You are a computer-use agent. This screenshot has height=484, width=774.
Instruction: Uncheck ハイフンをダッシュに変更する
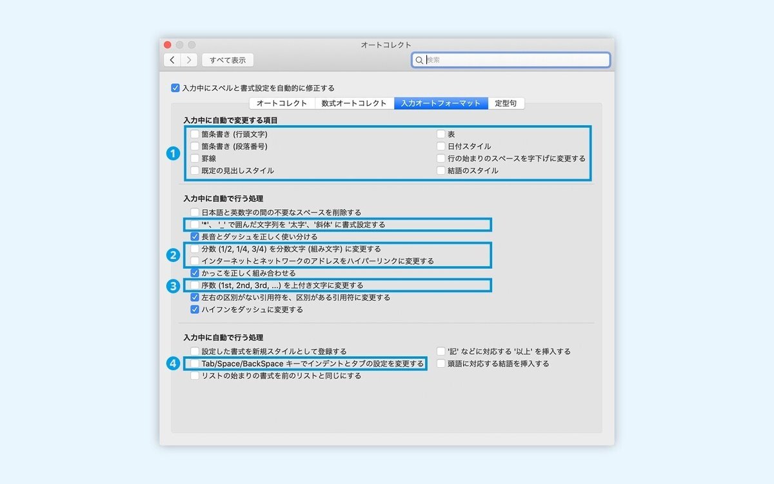(x=195, y=310)
